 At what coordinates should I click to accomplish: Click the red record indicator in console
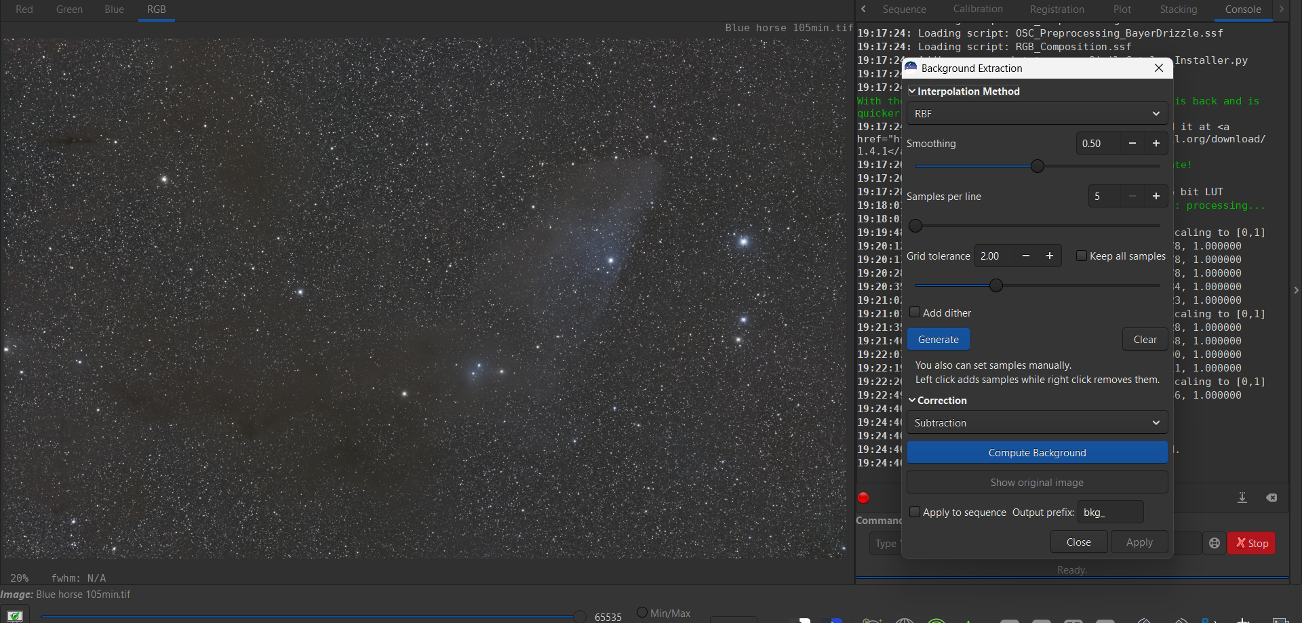[x=863, y=498]
